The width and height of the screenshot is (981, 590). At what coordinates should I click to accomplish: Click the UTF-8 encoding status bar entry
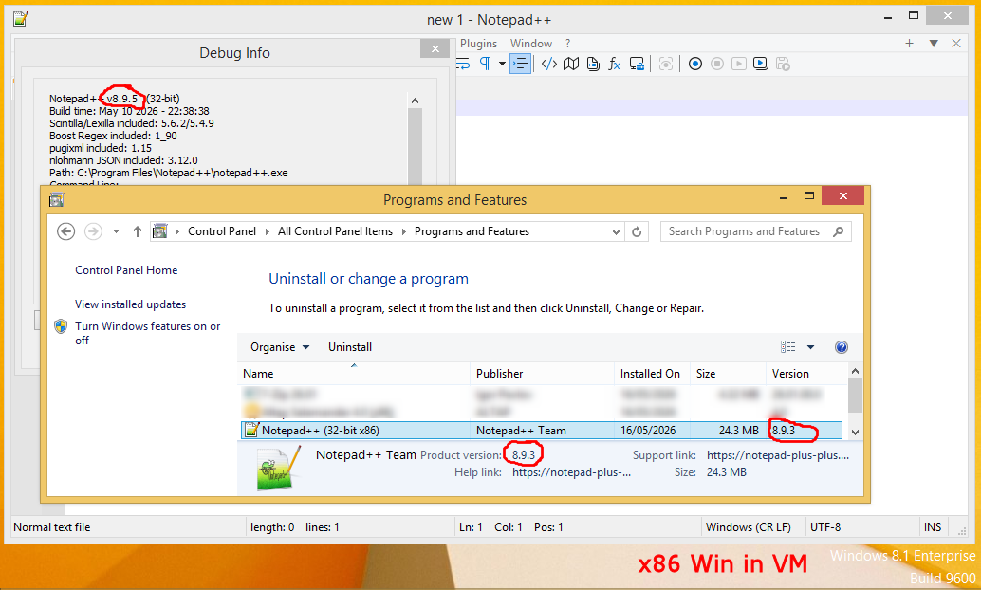[825, 527]
